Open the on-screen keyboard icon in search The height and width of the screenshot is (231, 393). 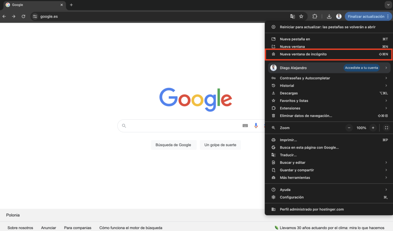tap(245, 125)
